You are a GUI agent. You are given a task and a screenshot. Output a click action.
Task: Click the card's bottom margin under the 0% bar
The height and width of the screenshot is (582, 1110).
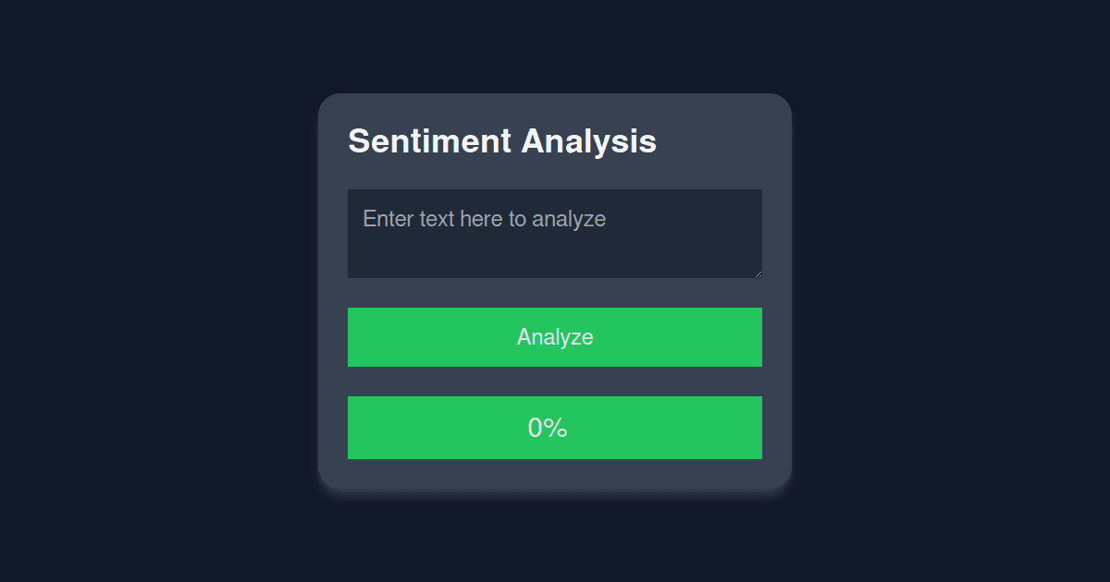[555, 474]
